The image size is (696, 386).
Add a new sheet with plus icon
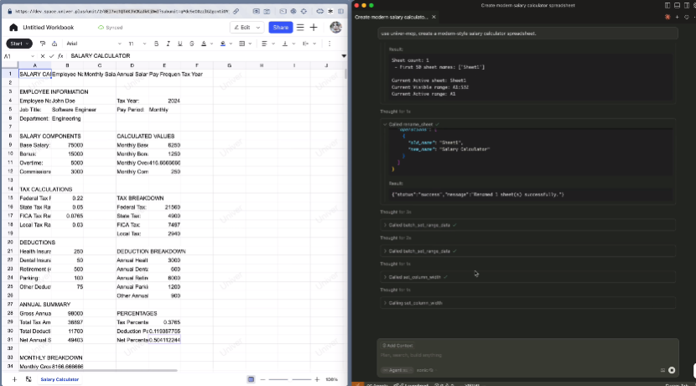point(14,379)
